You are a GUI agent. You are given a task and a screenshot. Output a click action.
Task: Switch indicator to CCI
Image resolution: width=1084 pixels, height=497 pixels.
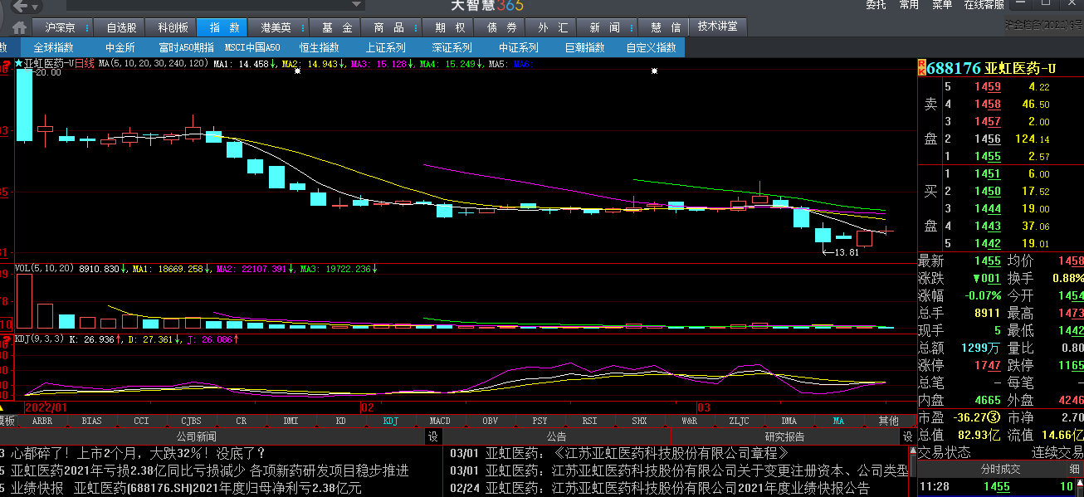point(141,421)
